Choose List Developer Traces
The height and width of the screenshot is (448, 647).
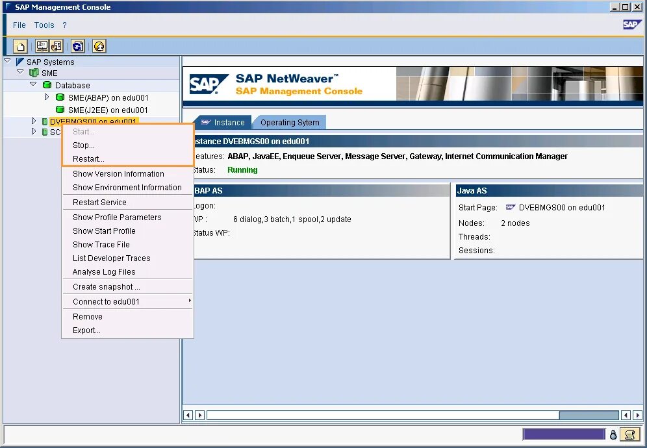pos(127,258)
